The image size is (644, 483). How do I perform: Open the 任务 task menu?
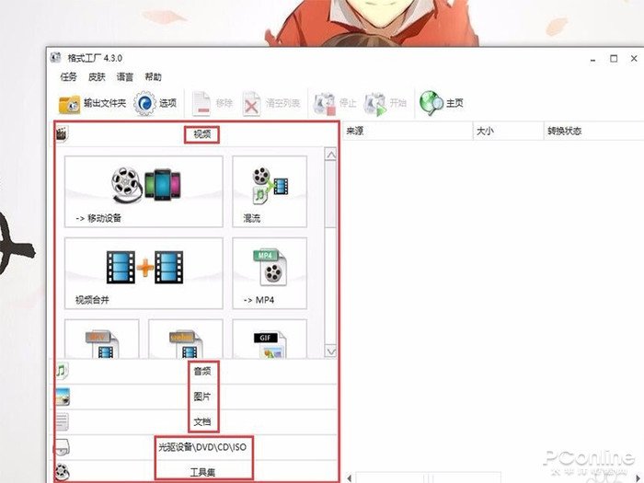point(68,77)
